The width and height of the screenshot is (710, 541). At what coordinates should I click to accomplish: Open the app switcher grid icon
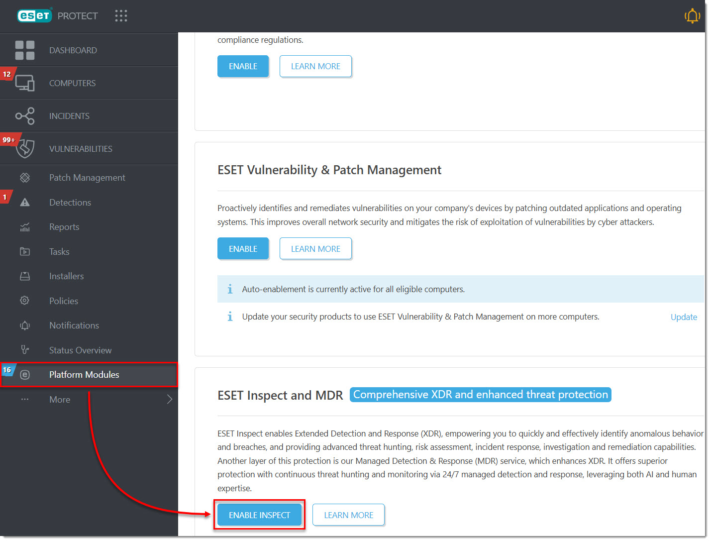pyautogui.click(x=121, y=16)
